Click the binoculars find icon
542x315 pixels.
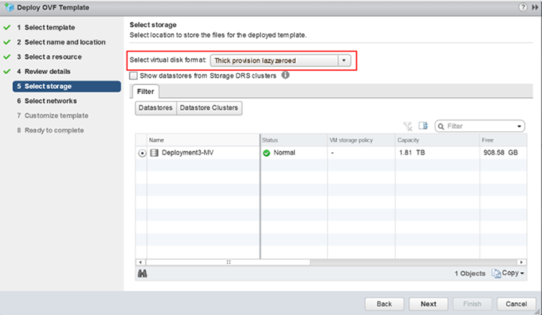142,274
